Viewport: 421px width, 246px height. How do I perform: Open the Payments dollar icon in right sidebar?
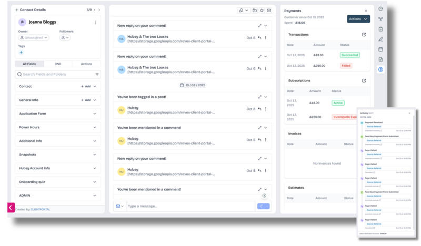tap(380, 69)
